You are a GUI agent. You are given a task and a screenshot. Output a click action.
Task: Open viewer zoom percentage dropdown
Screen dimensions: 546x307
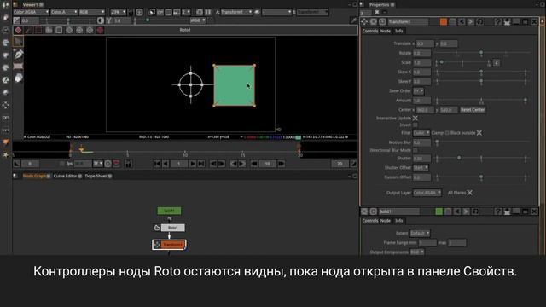coord(118,12)
